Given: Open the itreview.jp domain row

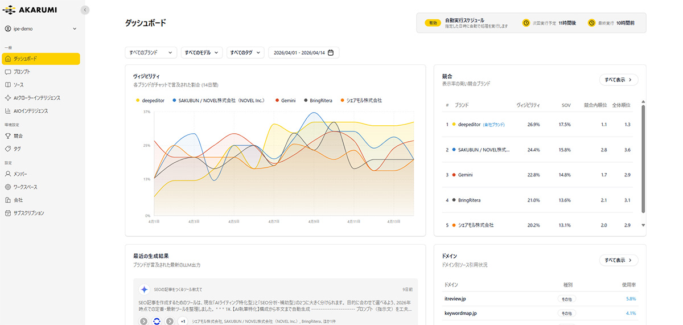Looking at the screenshot, I should (x=540, y=298).
